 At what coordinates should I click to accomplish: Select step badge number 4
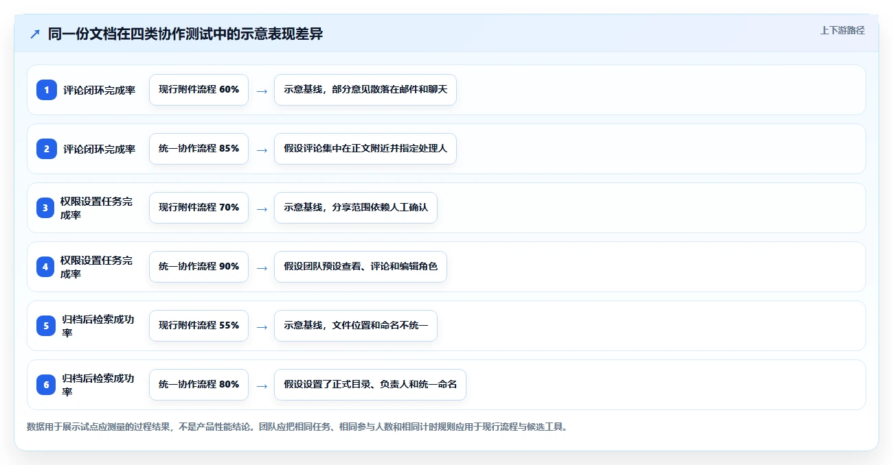45,267
